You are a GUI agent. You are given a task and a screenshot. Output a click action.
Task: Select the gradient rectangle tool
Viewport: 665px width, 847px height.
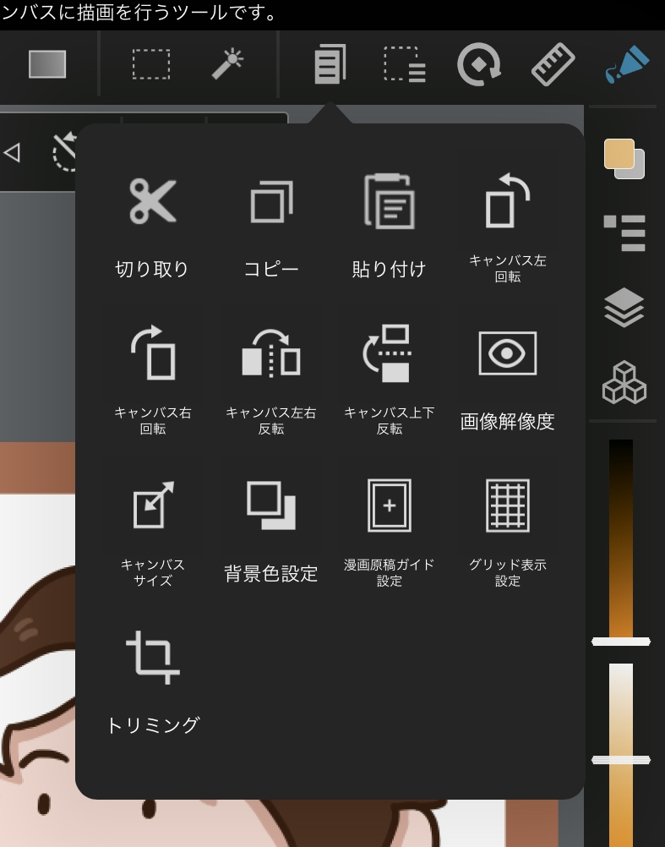[x=47, y=64]
